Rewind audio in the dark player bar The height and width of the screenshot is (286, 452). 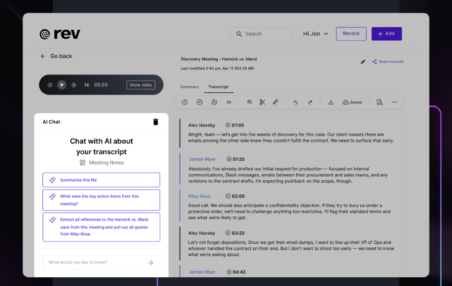[x=50, y=85]
